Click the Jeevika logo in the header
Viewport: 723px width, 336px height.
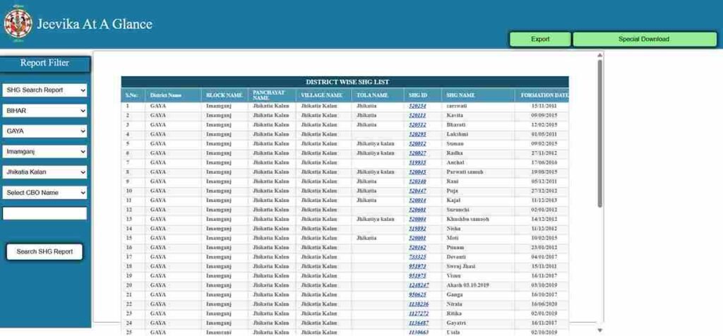18,23
